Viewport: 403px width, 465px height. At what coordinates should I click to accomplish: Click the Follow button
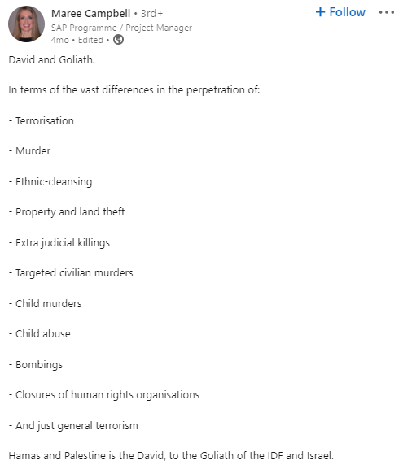click(340, 12)
